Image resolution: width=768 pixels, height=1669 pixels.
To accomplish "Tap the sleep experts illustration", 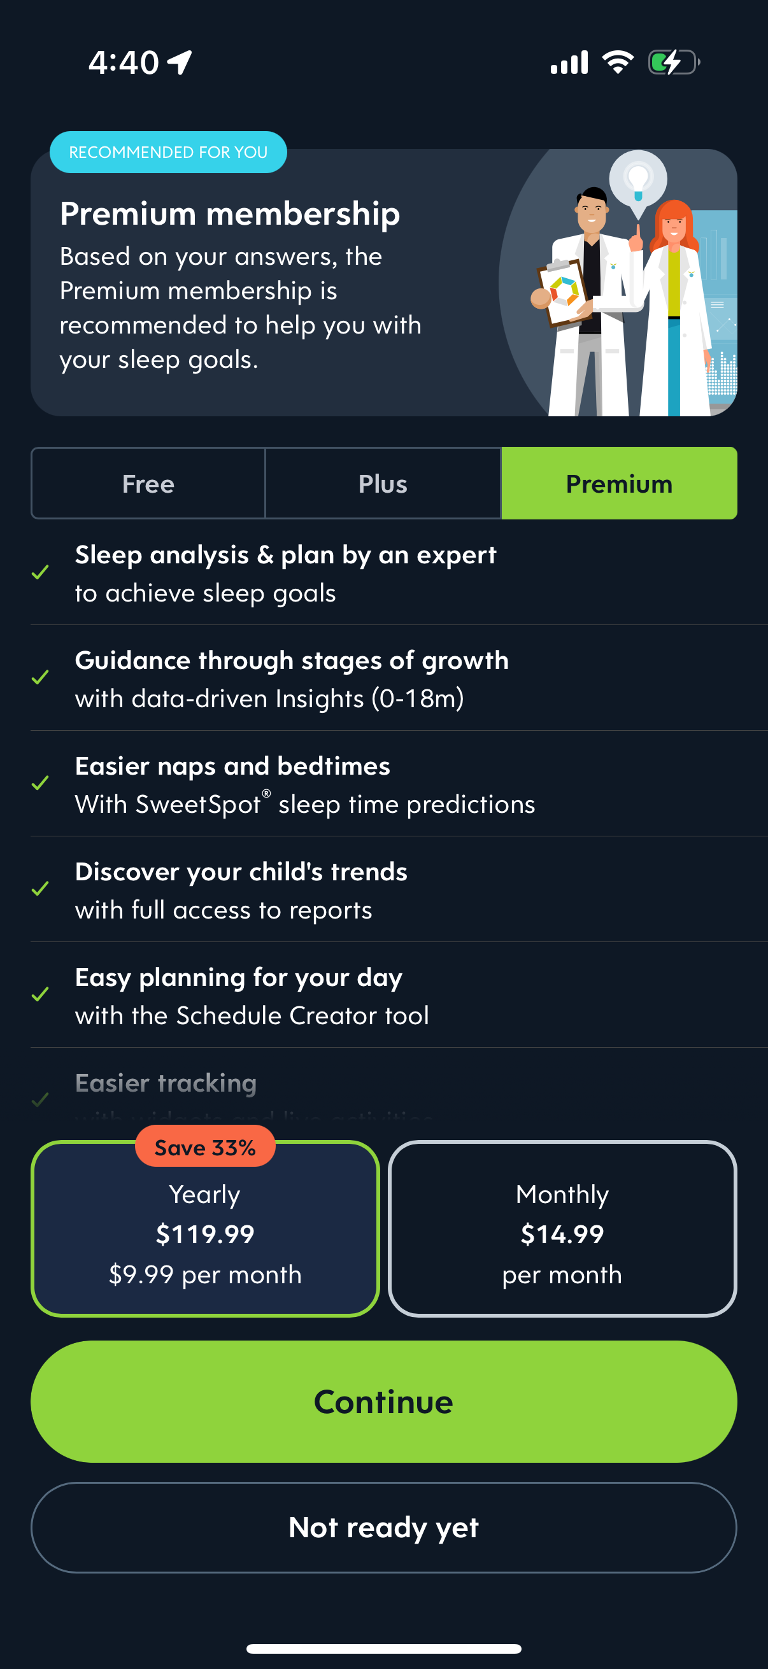I will coord(622,304).
